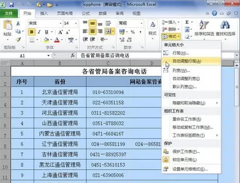This screenshot has width=240, height=183.
Task: Toggle Italic formatting
Action: pyautogui.click(x=39, y=32)
